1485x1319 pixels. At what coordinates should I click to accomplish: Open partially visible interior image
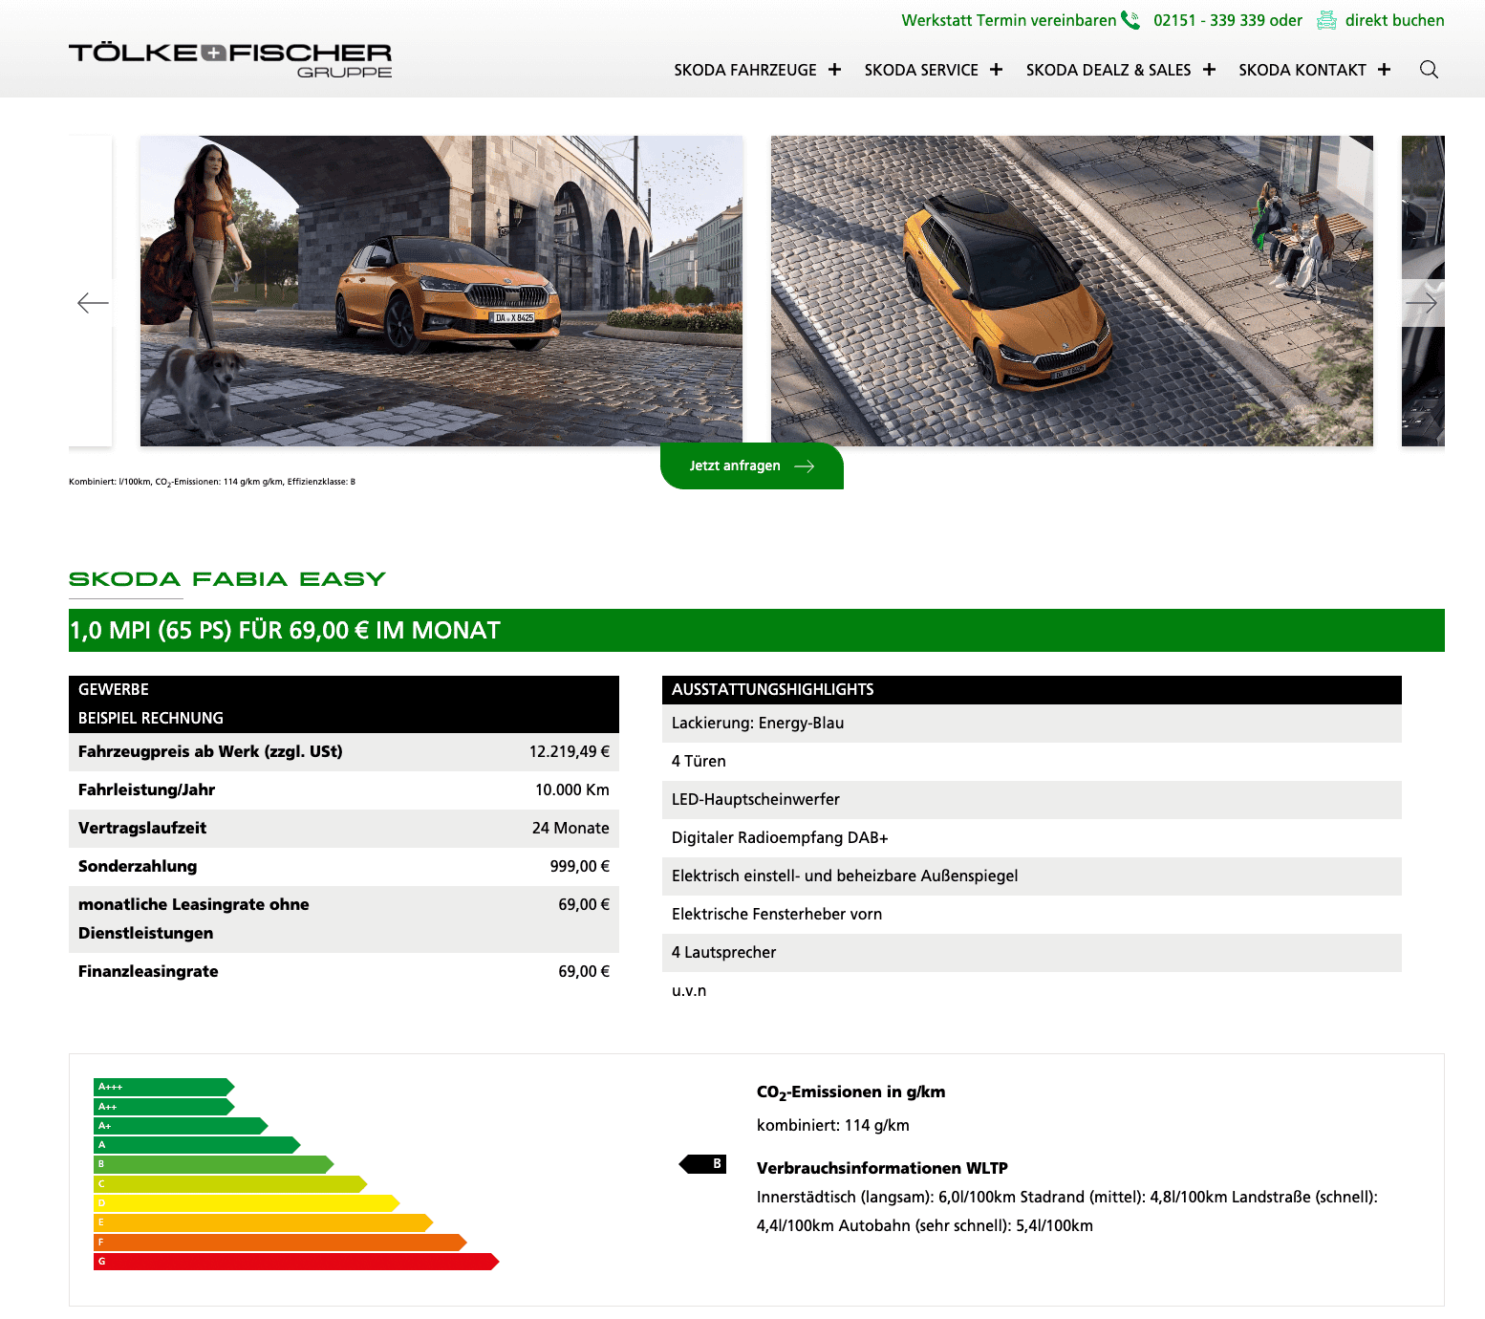[x=1423, y=291]
